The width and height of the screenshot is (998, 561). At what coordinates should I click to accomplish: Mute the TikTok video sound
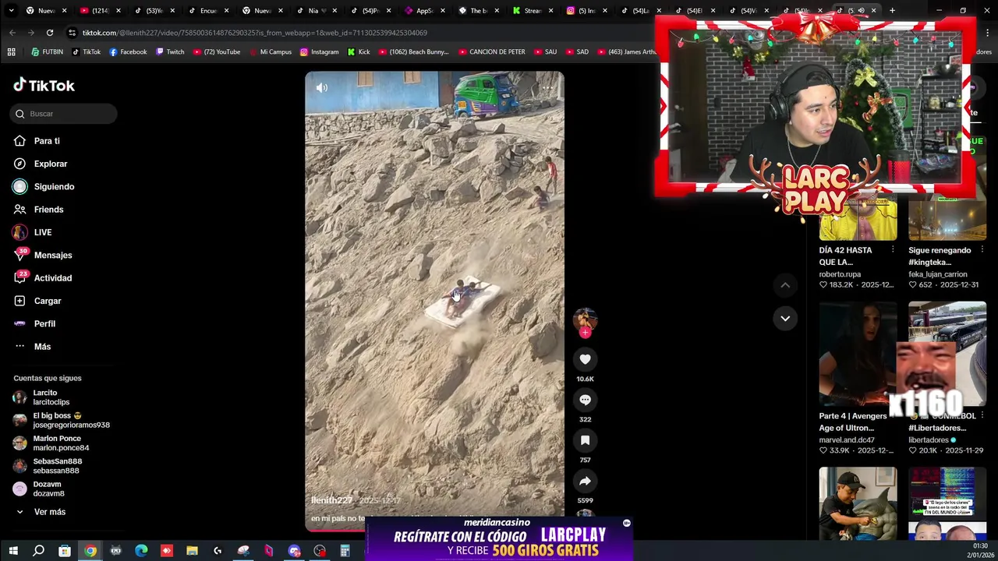(x=322, y=88)
